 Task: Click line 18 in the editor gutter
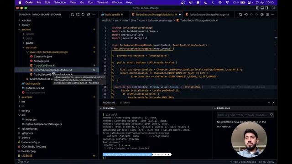click(105, 87)
